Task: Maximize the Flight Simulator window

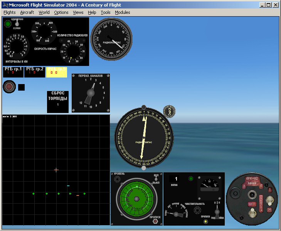Action: point(268,5)
